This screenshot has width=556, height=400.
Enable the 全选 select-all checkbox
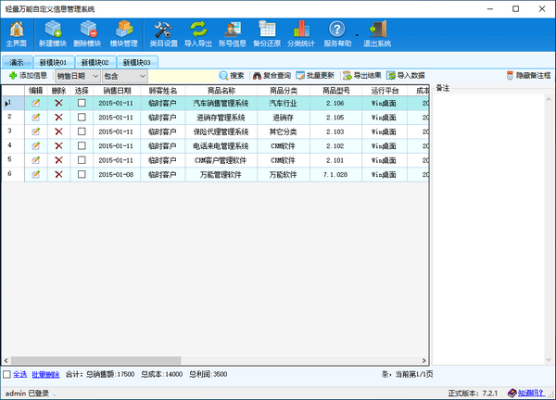(8, 374)
